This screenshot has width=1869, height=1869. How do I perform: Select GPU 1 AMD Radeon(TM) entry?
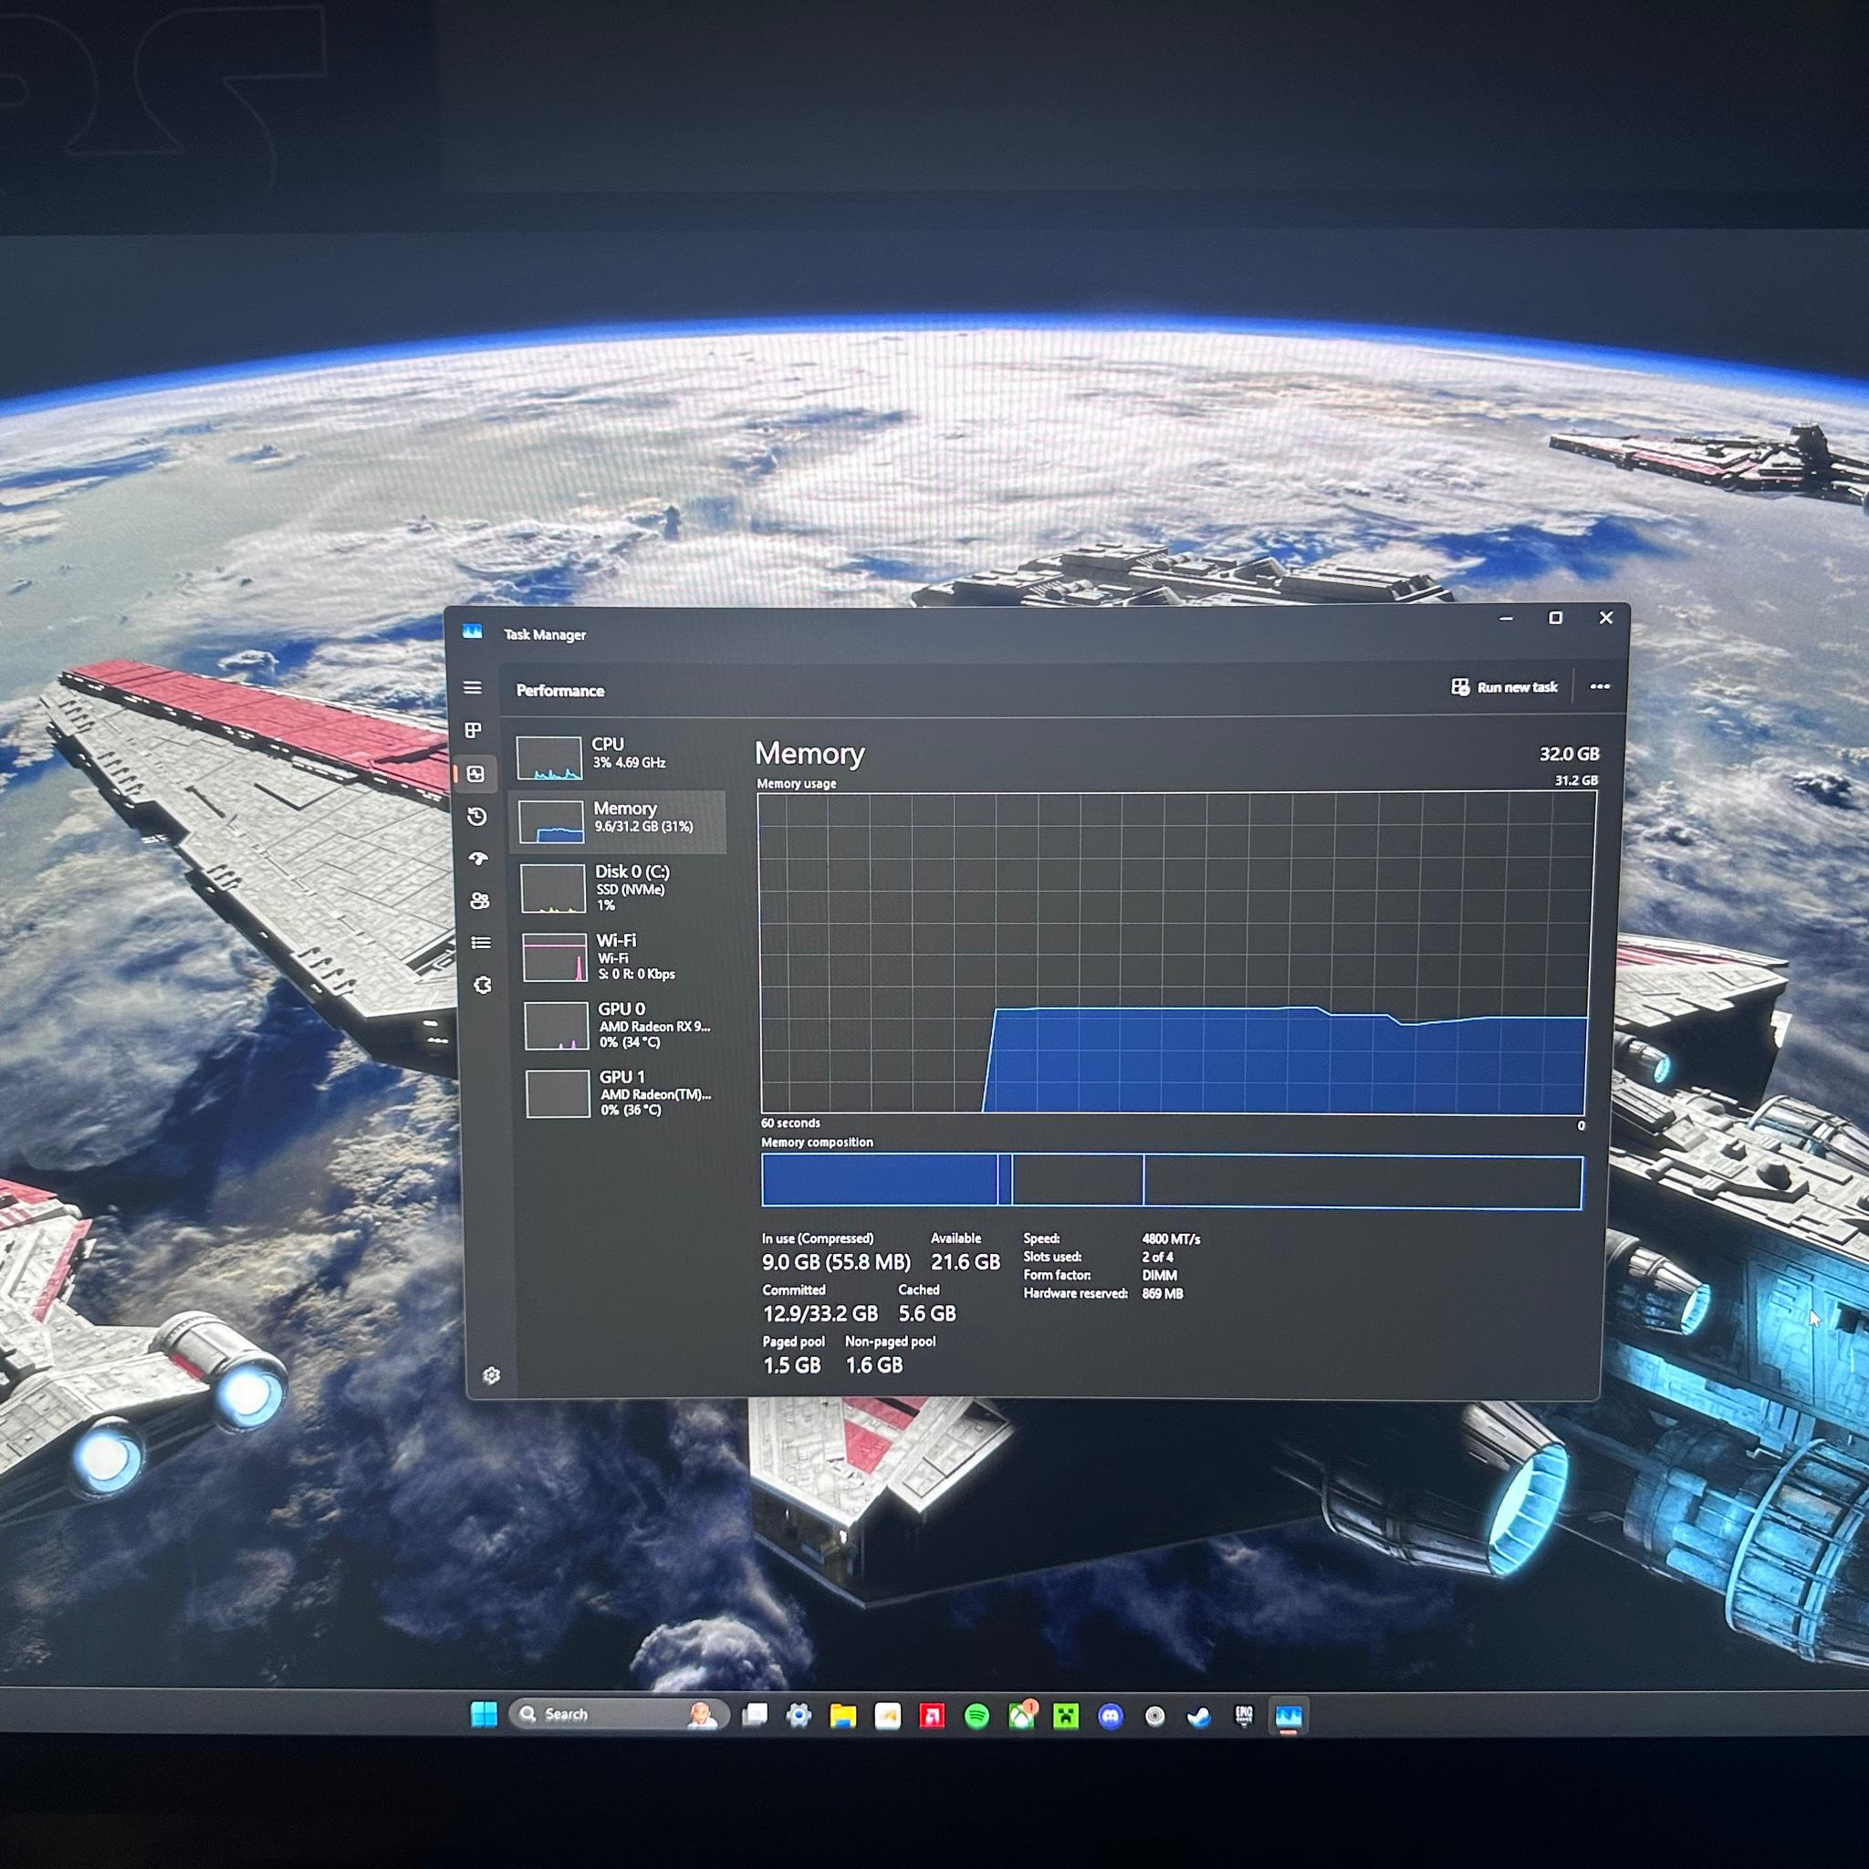click(622, 1093)
